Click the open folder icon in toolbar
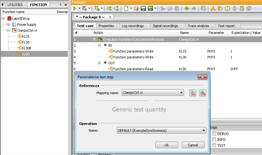The image size is (262, 155). 136,8
